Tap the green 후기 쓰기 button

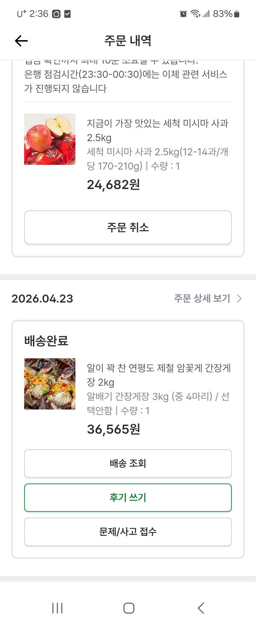tap(128, 498)
